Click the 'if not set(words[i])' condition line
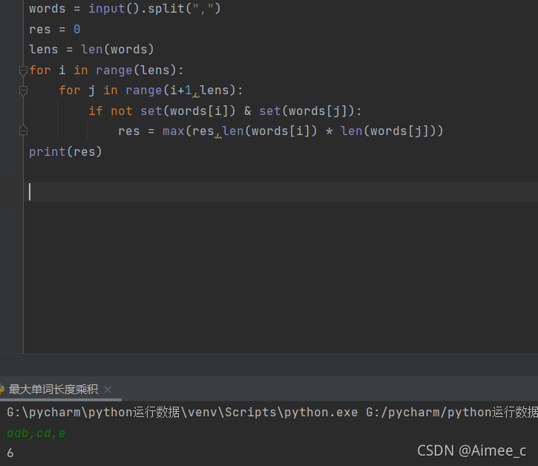 coord(225,111)
